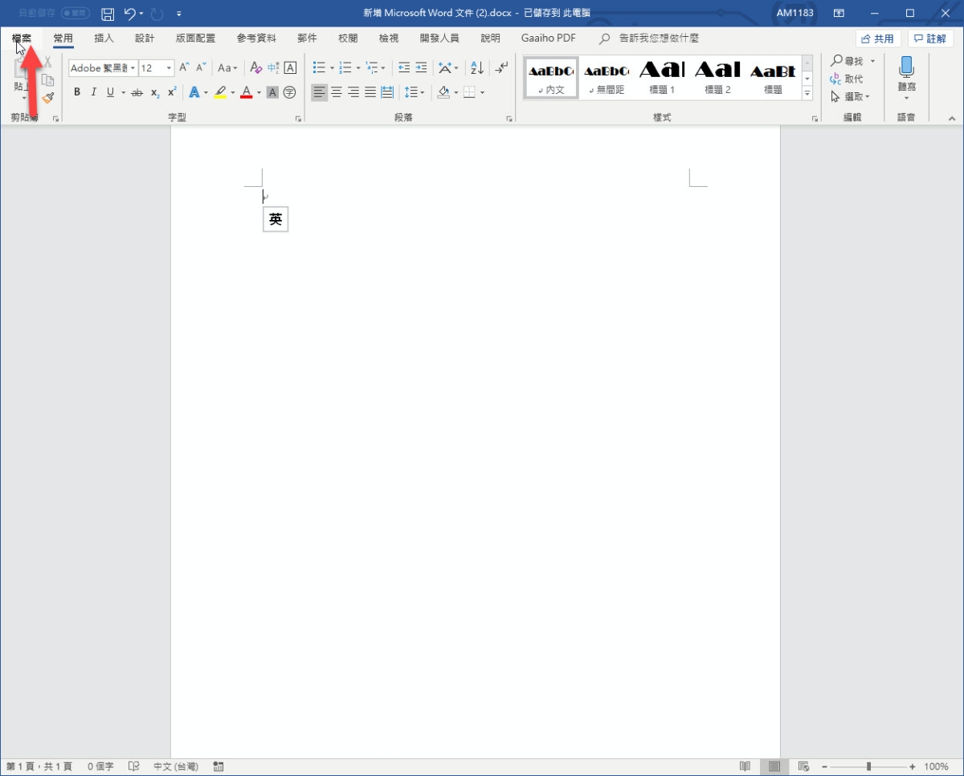The height and width of the screenshot is (776, 964).
Task: Right align the paragraph
Action: click(x=353, y=92)
